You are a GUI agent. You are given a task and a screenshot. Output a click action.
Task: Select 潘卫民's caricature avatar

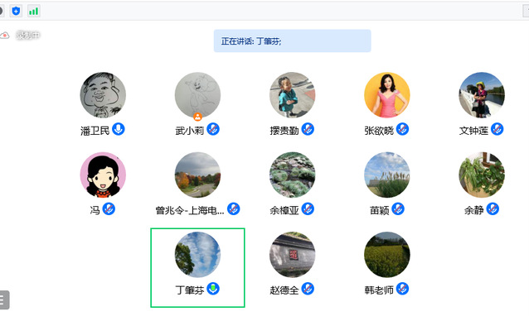pyautogui.click(x=103, y=95)
